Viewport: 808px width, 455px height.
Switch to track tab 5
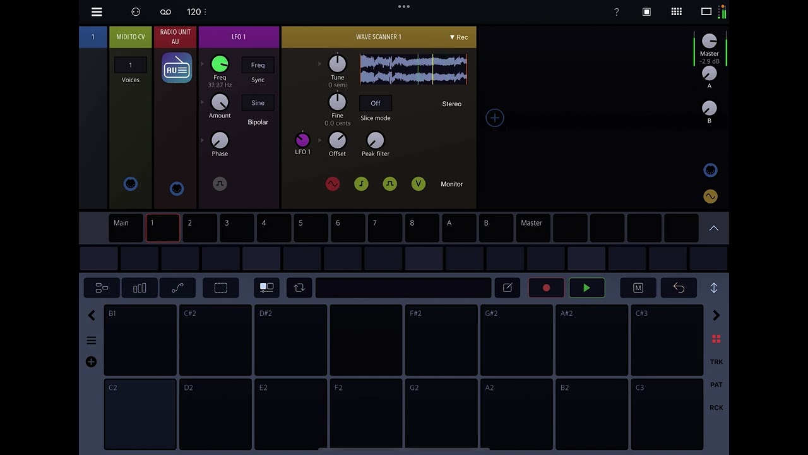pos(311,228)
